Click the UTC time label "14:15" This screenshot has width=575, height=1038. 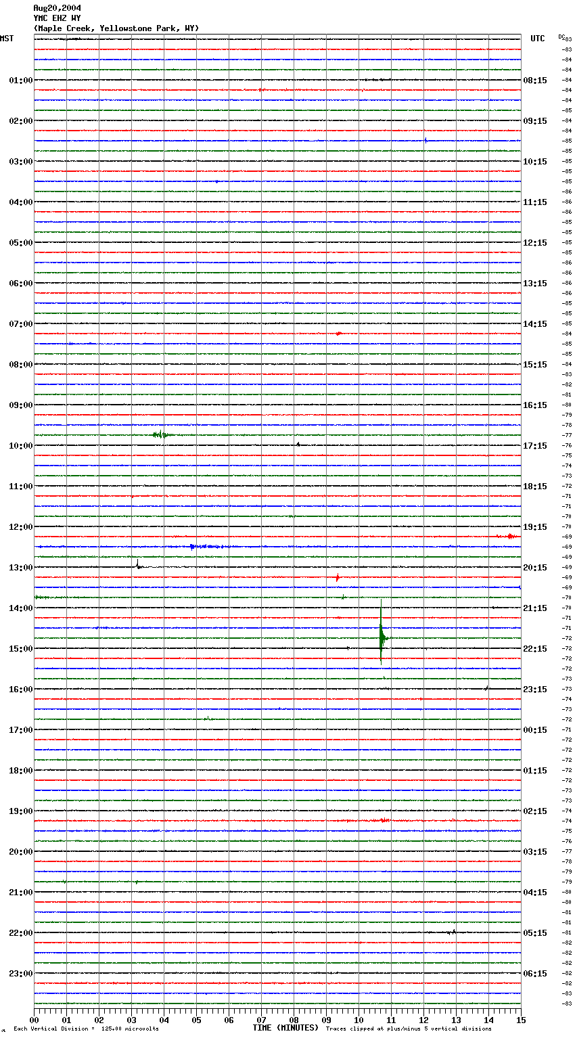click(x=535, y=324)
